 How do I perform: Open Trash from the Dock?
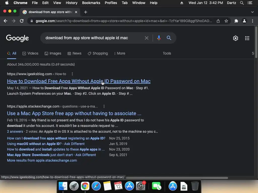[195, 186]
